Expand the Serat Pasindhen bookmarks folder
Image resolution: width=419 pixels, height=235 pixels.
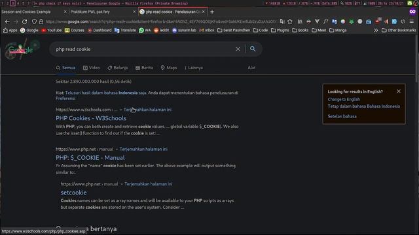tap(234, 31)
